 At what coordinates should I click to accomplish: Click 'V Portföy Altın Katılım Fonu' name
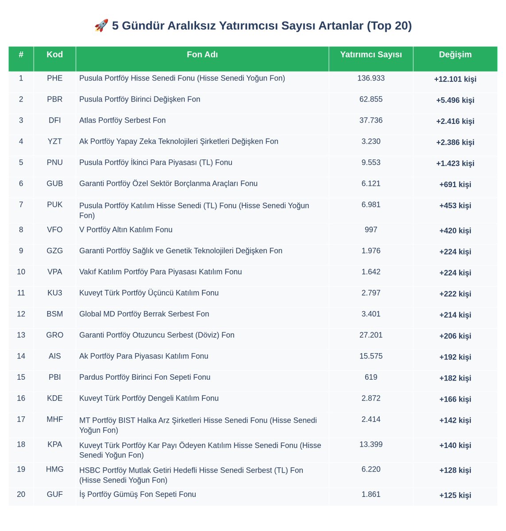click(x=126, y=230)
